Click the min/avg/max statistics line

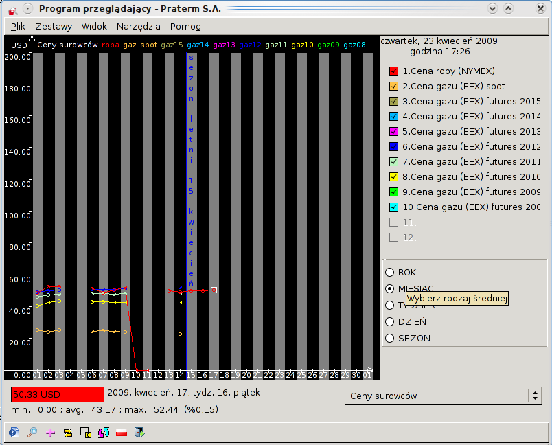pyautogui.click(x=115, y=410)
